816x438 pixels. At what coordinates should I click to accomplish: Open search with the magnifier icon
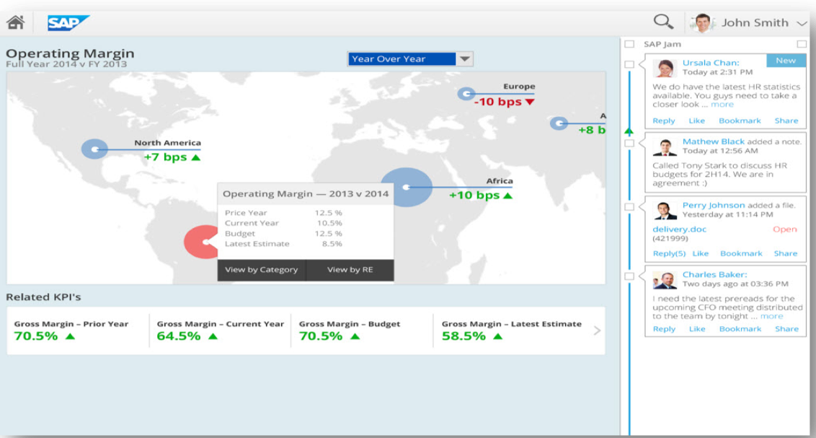(662, 22)
